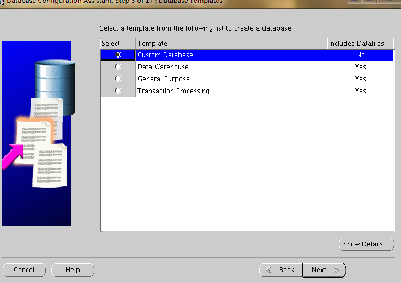This screenshot has width=401, height=283.
Task: Open Show Details for the template
Action: [x=366, y=244]
